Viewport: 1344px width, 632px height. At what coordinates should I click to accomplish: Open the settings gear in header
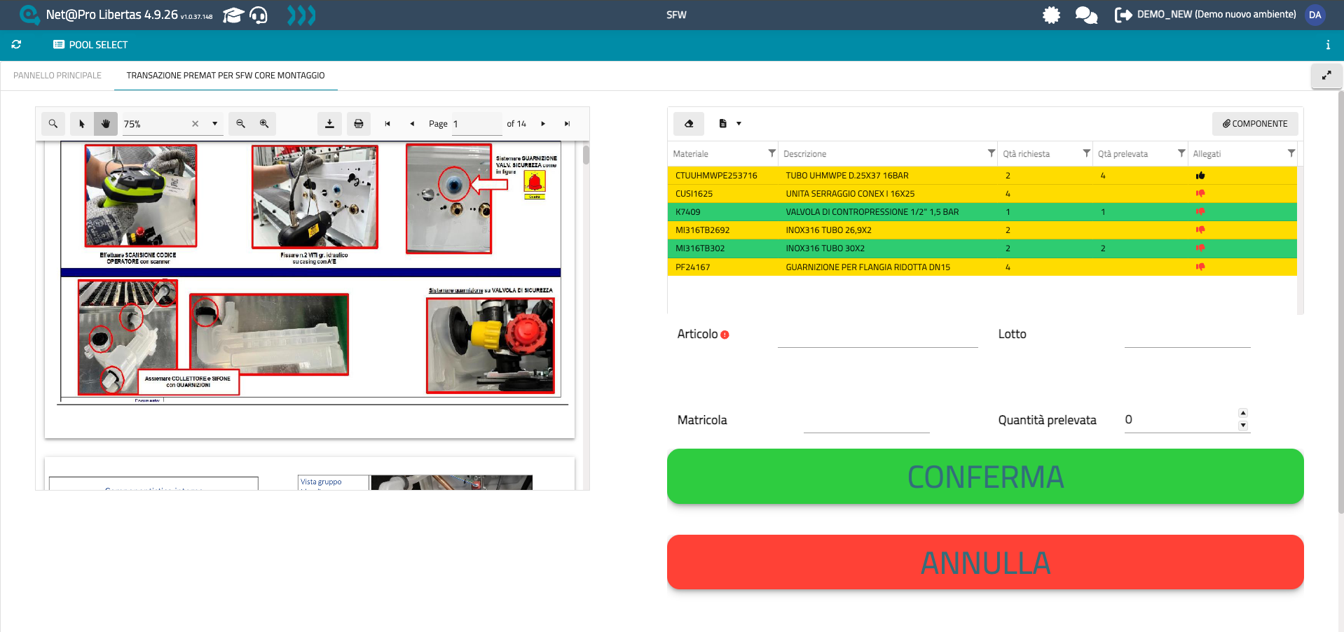tap(1051, 15)
